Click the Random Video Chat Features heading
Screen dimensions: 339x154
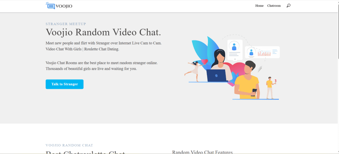point(202,152)
